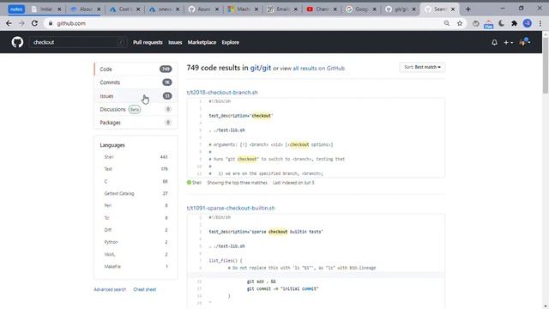View all results on GitHub link
Viewport: 549px width, 309px height.
(x=318, y=69)
